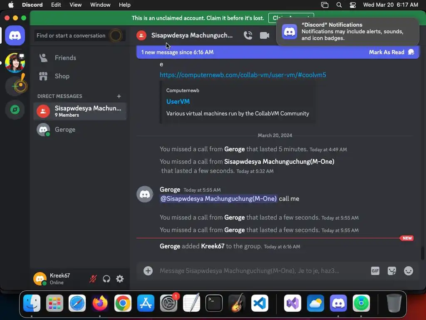426x320 pixels.
Task: Click the group name header Sisapwdesya Machunguch...
Action: pos(192,35)
